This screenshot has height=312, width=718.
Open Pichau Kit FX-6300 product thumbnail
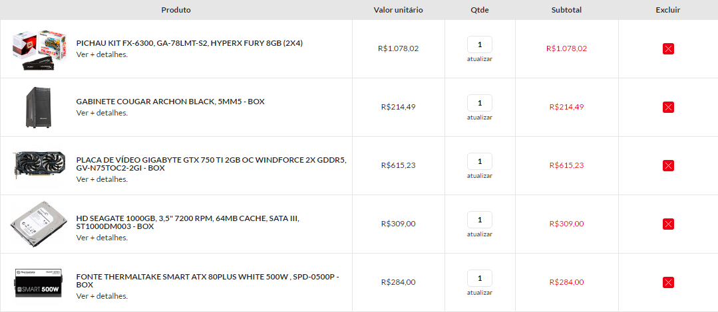pos(39,49)
